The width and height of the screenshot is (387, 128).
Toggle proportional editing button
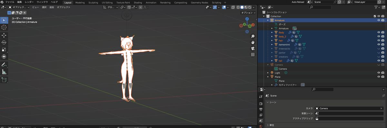point(141,7)
